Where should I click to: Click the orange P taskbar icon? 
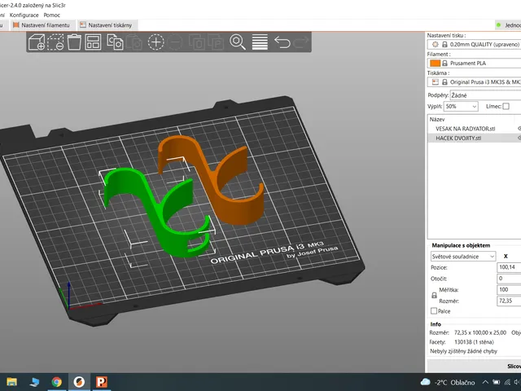(101, 382)
